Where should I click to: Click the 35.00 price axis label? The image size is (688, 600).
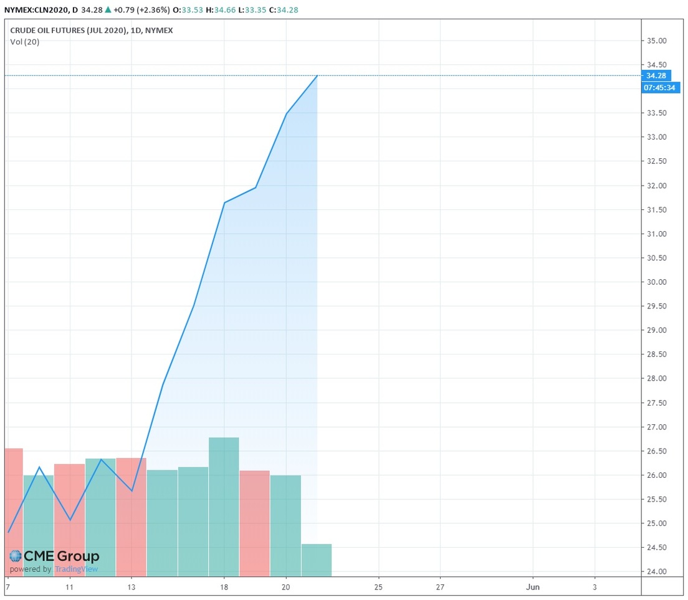tap(658, 41)
